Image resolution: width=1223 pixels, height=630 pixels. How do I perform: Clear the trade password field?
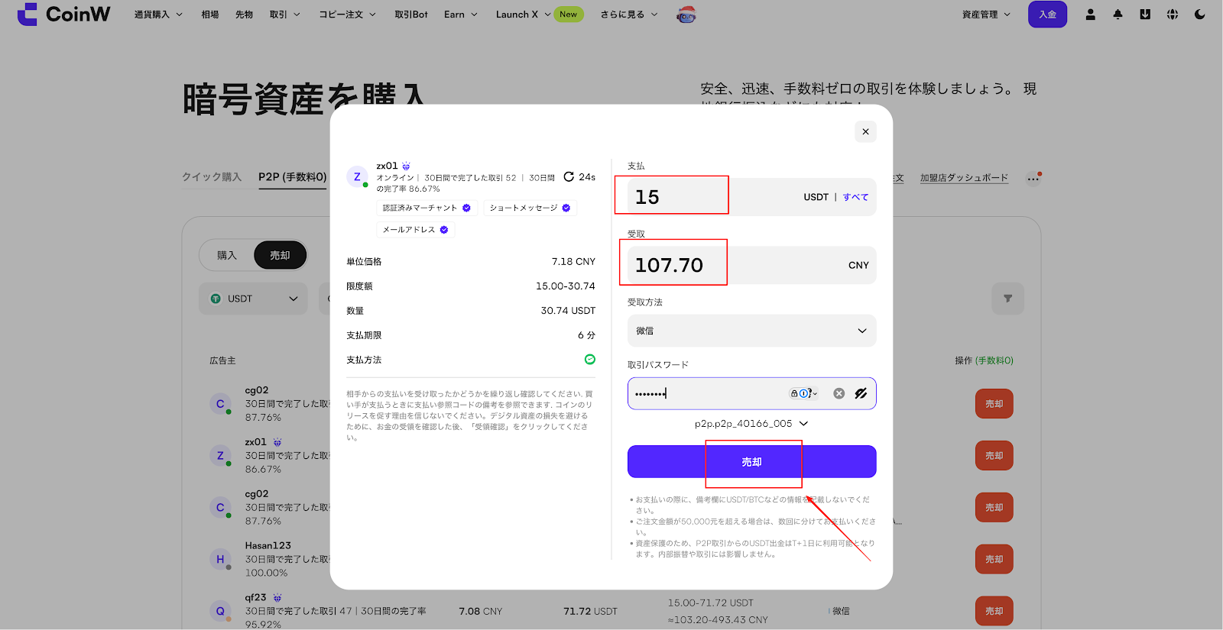tap(839, 393)
